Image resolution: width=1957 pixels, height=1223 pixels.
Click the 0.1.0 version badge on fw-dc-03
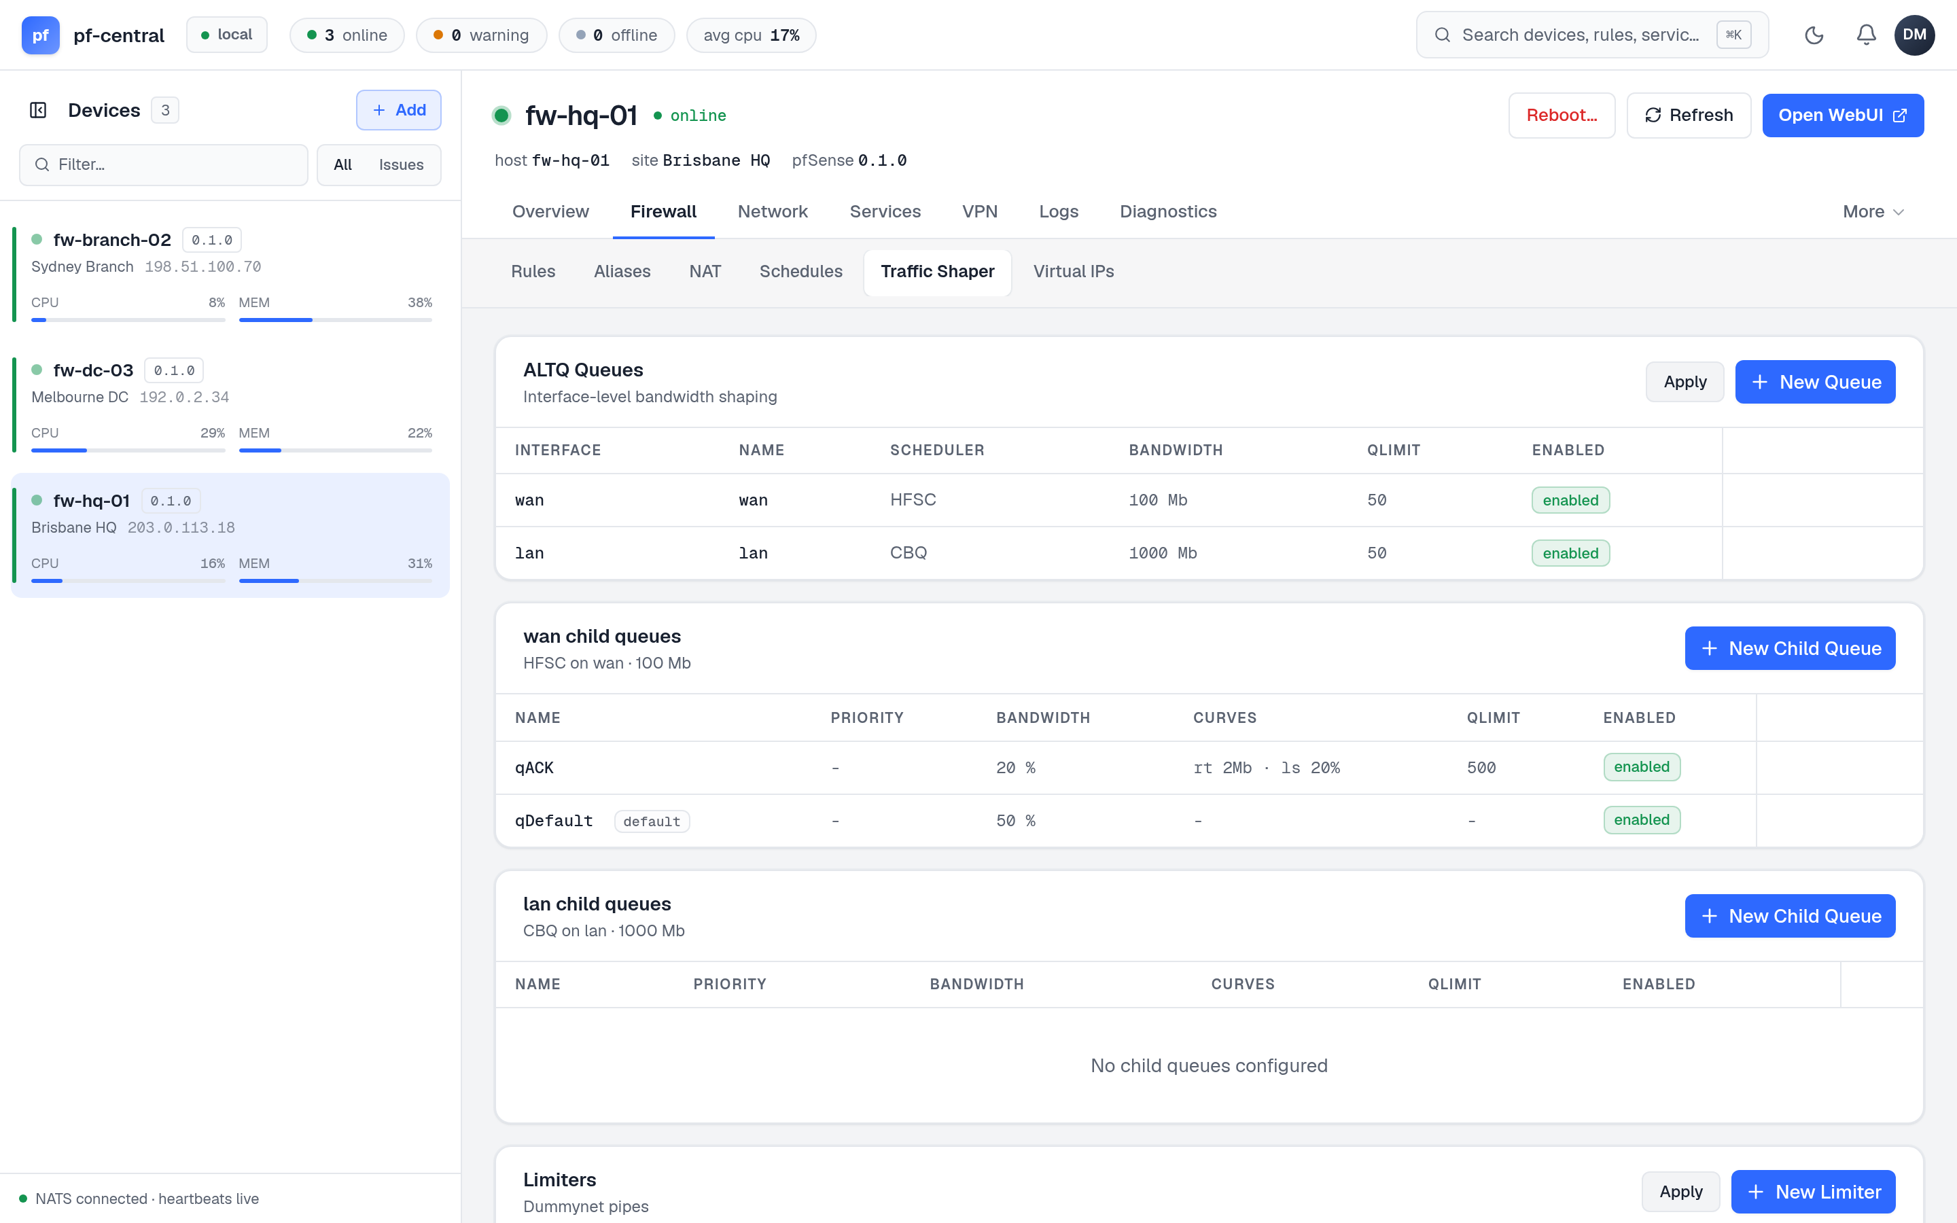click(174, 370)
